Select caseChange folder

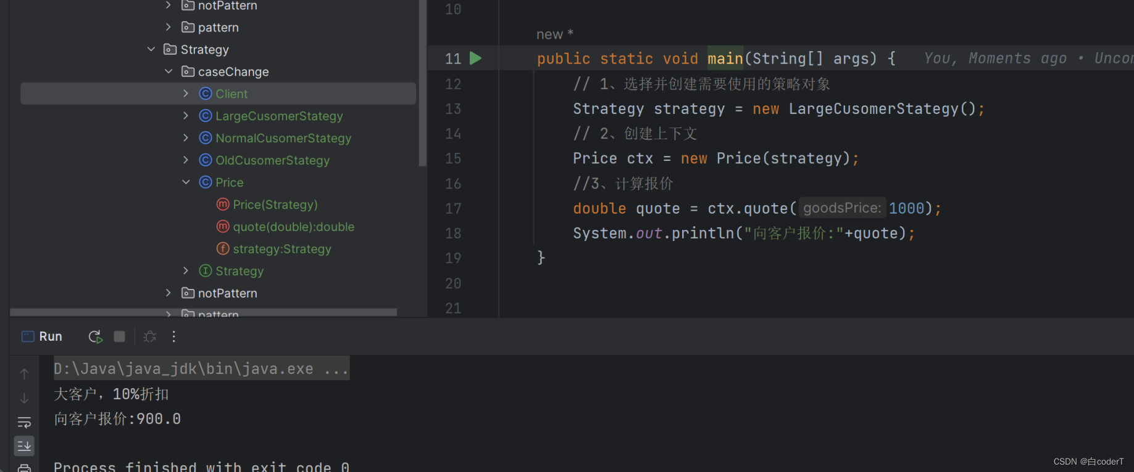click(233, 71)
